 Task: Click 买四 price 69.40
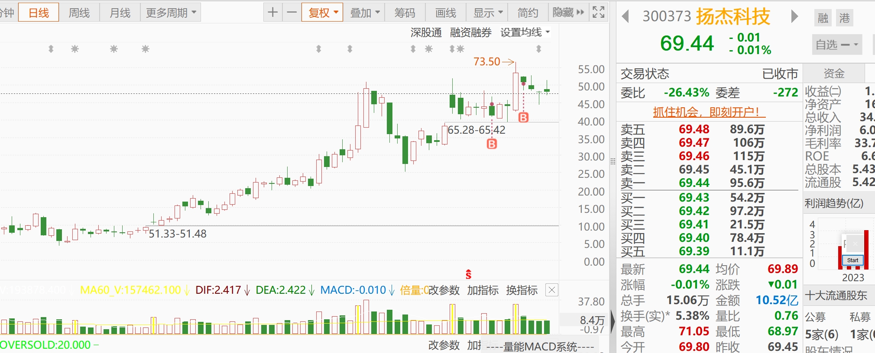pos(694,237)
